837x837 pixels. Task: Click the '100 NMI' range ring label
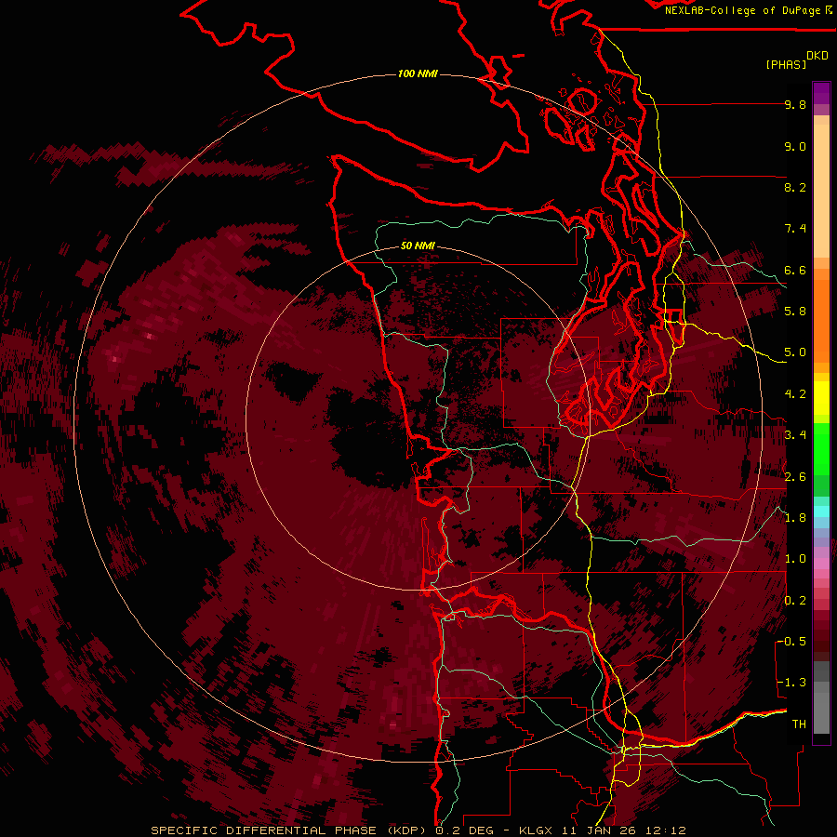pos(418,73)
